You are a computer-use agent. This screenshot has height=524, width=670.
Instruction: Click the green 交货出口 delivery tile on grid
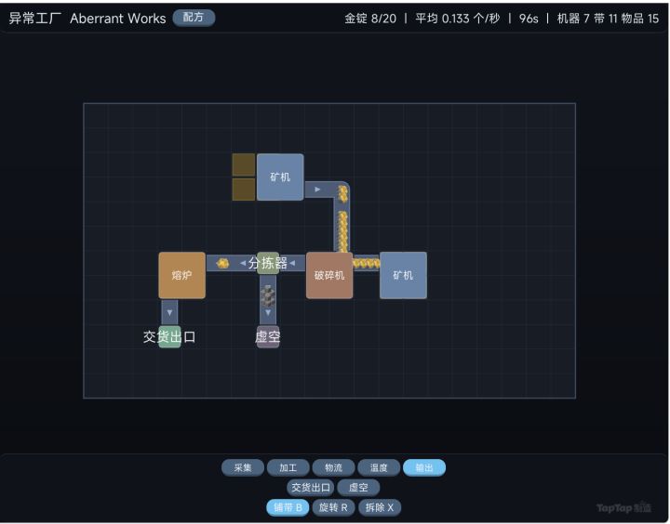pyautogui.click(x=169, y=336)
